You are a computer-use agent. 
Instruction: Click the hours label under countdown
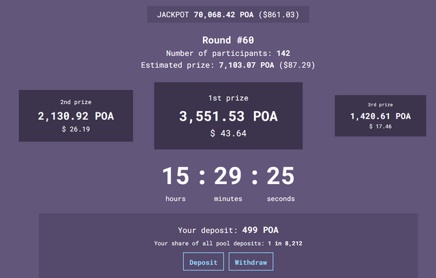click(x=176, y=199)
